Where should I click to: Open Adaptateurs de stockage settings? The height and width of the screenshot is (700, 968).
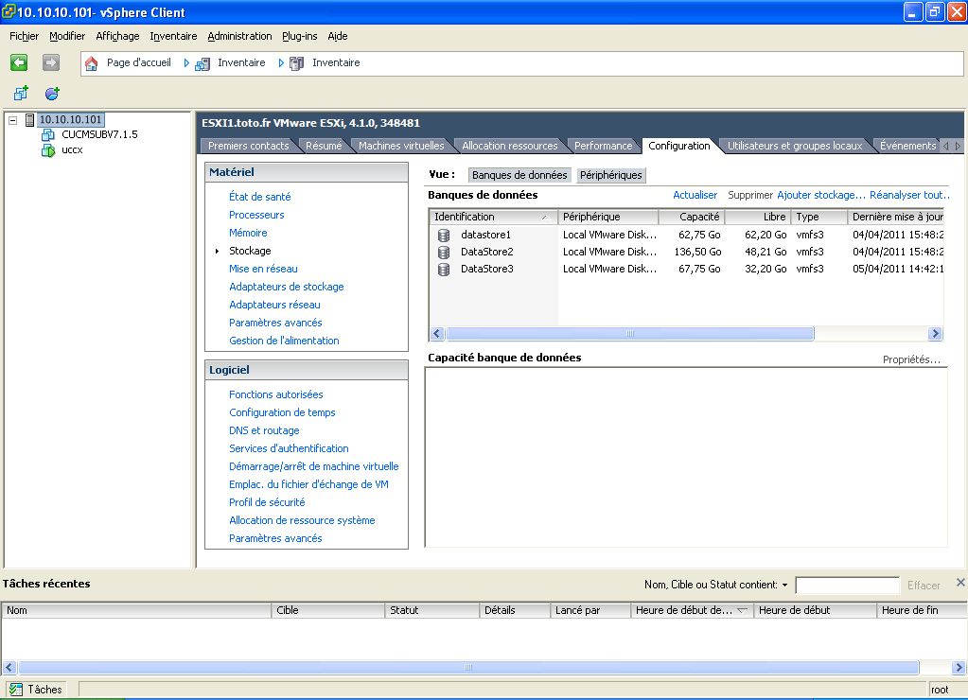click(x=287, y=287)
